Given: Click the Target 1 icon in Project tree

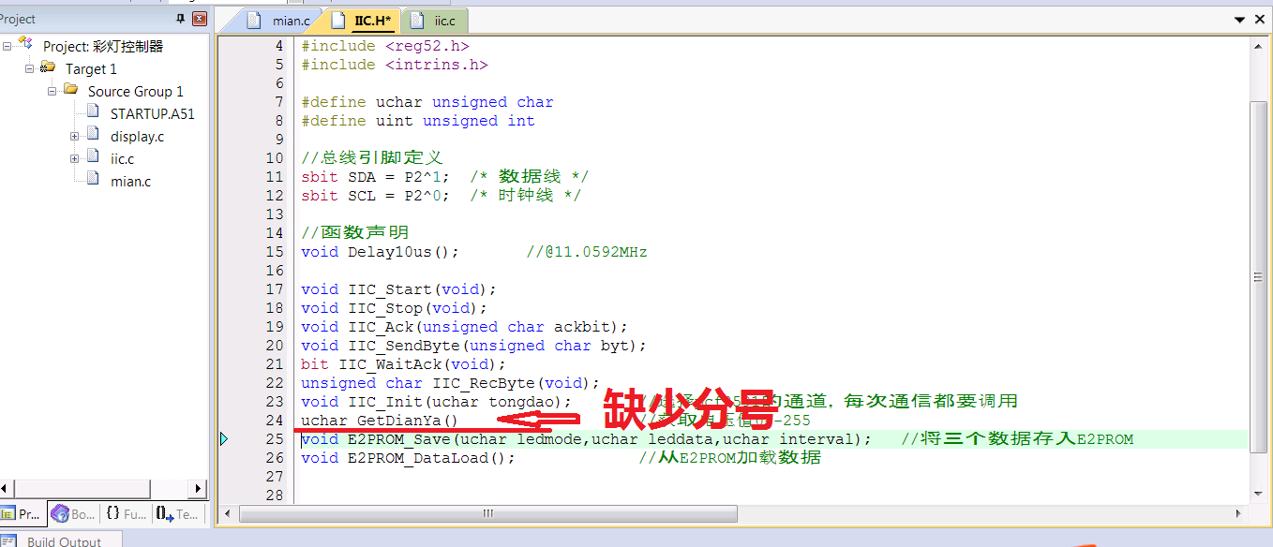Looking at the screenshot, I should pyautogui.click(x=47, y=68).
